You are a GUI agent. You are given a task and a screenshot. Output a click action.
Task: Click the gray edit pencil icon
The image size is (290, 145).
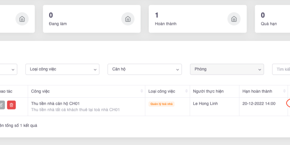pyautogui.click(x=2, y=105)
